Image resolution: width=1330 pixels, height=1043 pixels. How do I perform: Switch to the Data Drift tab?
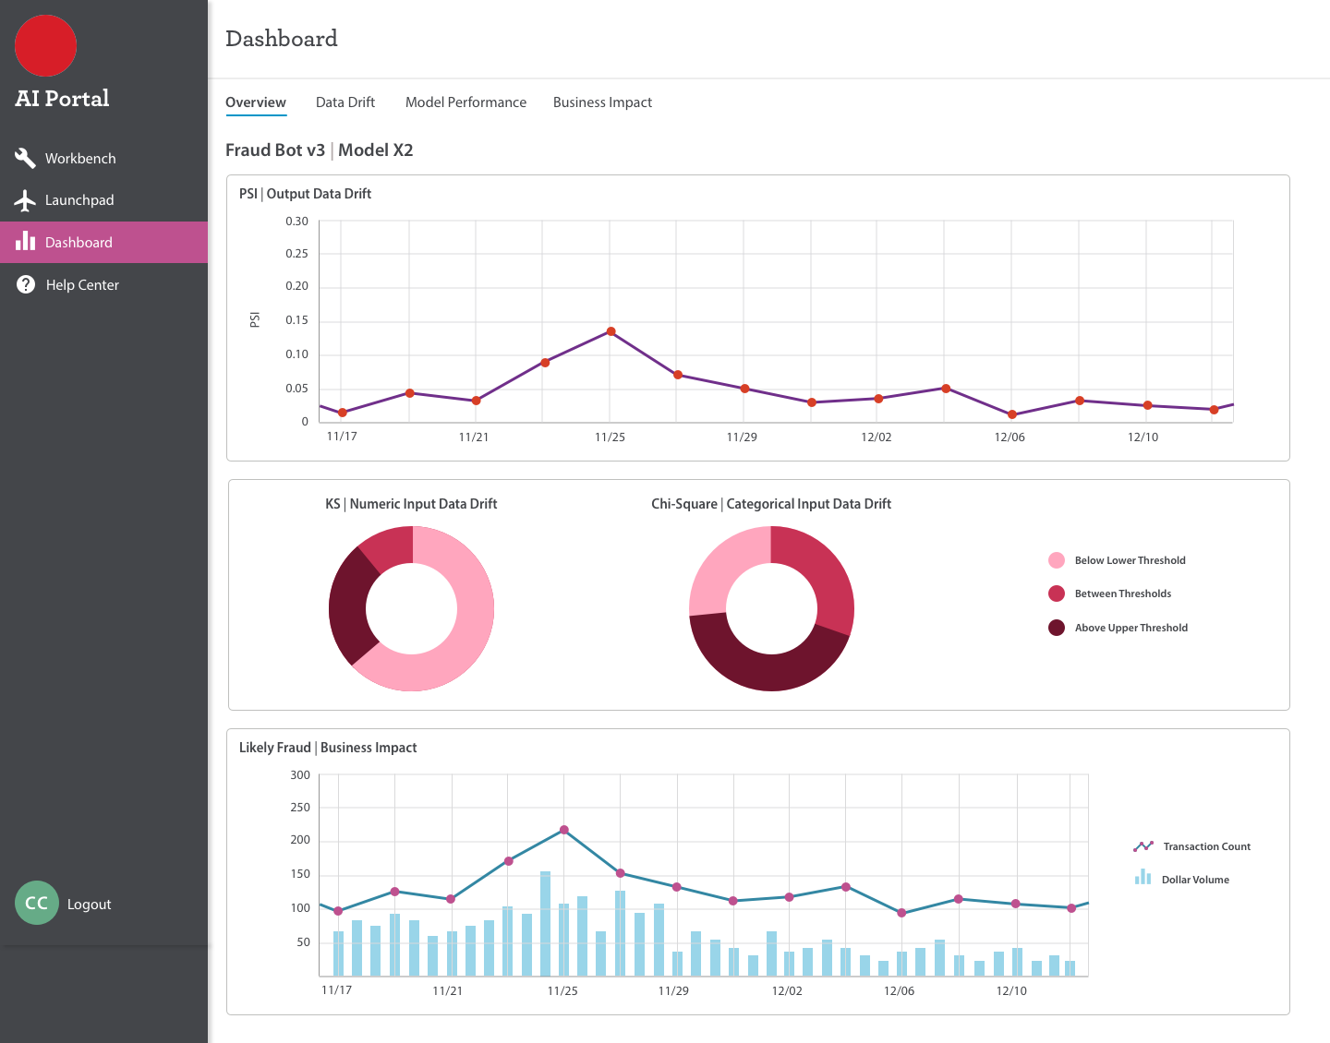tap(345, 102)
